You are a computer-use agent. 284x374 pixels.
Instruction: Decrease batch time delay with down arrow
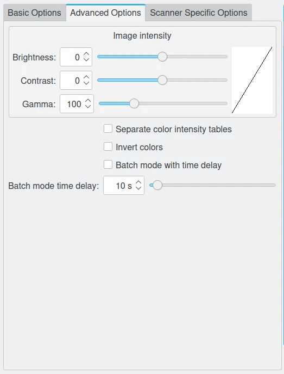coord(138,188)
